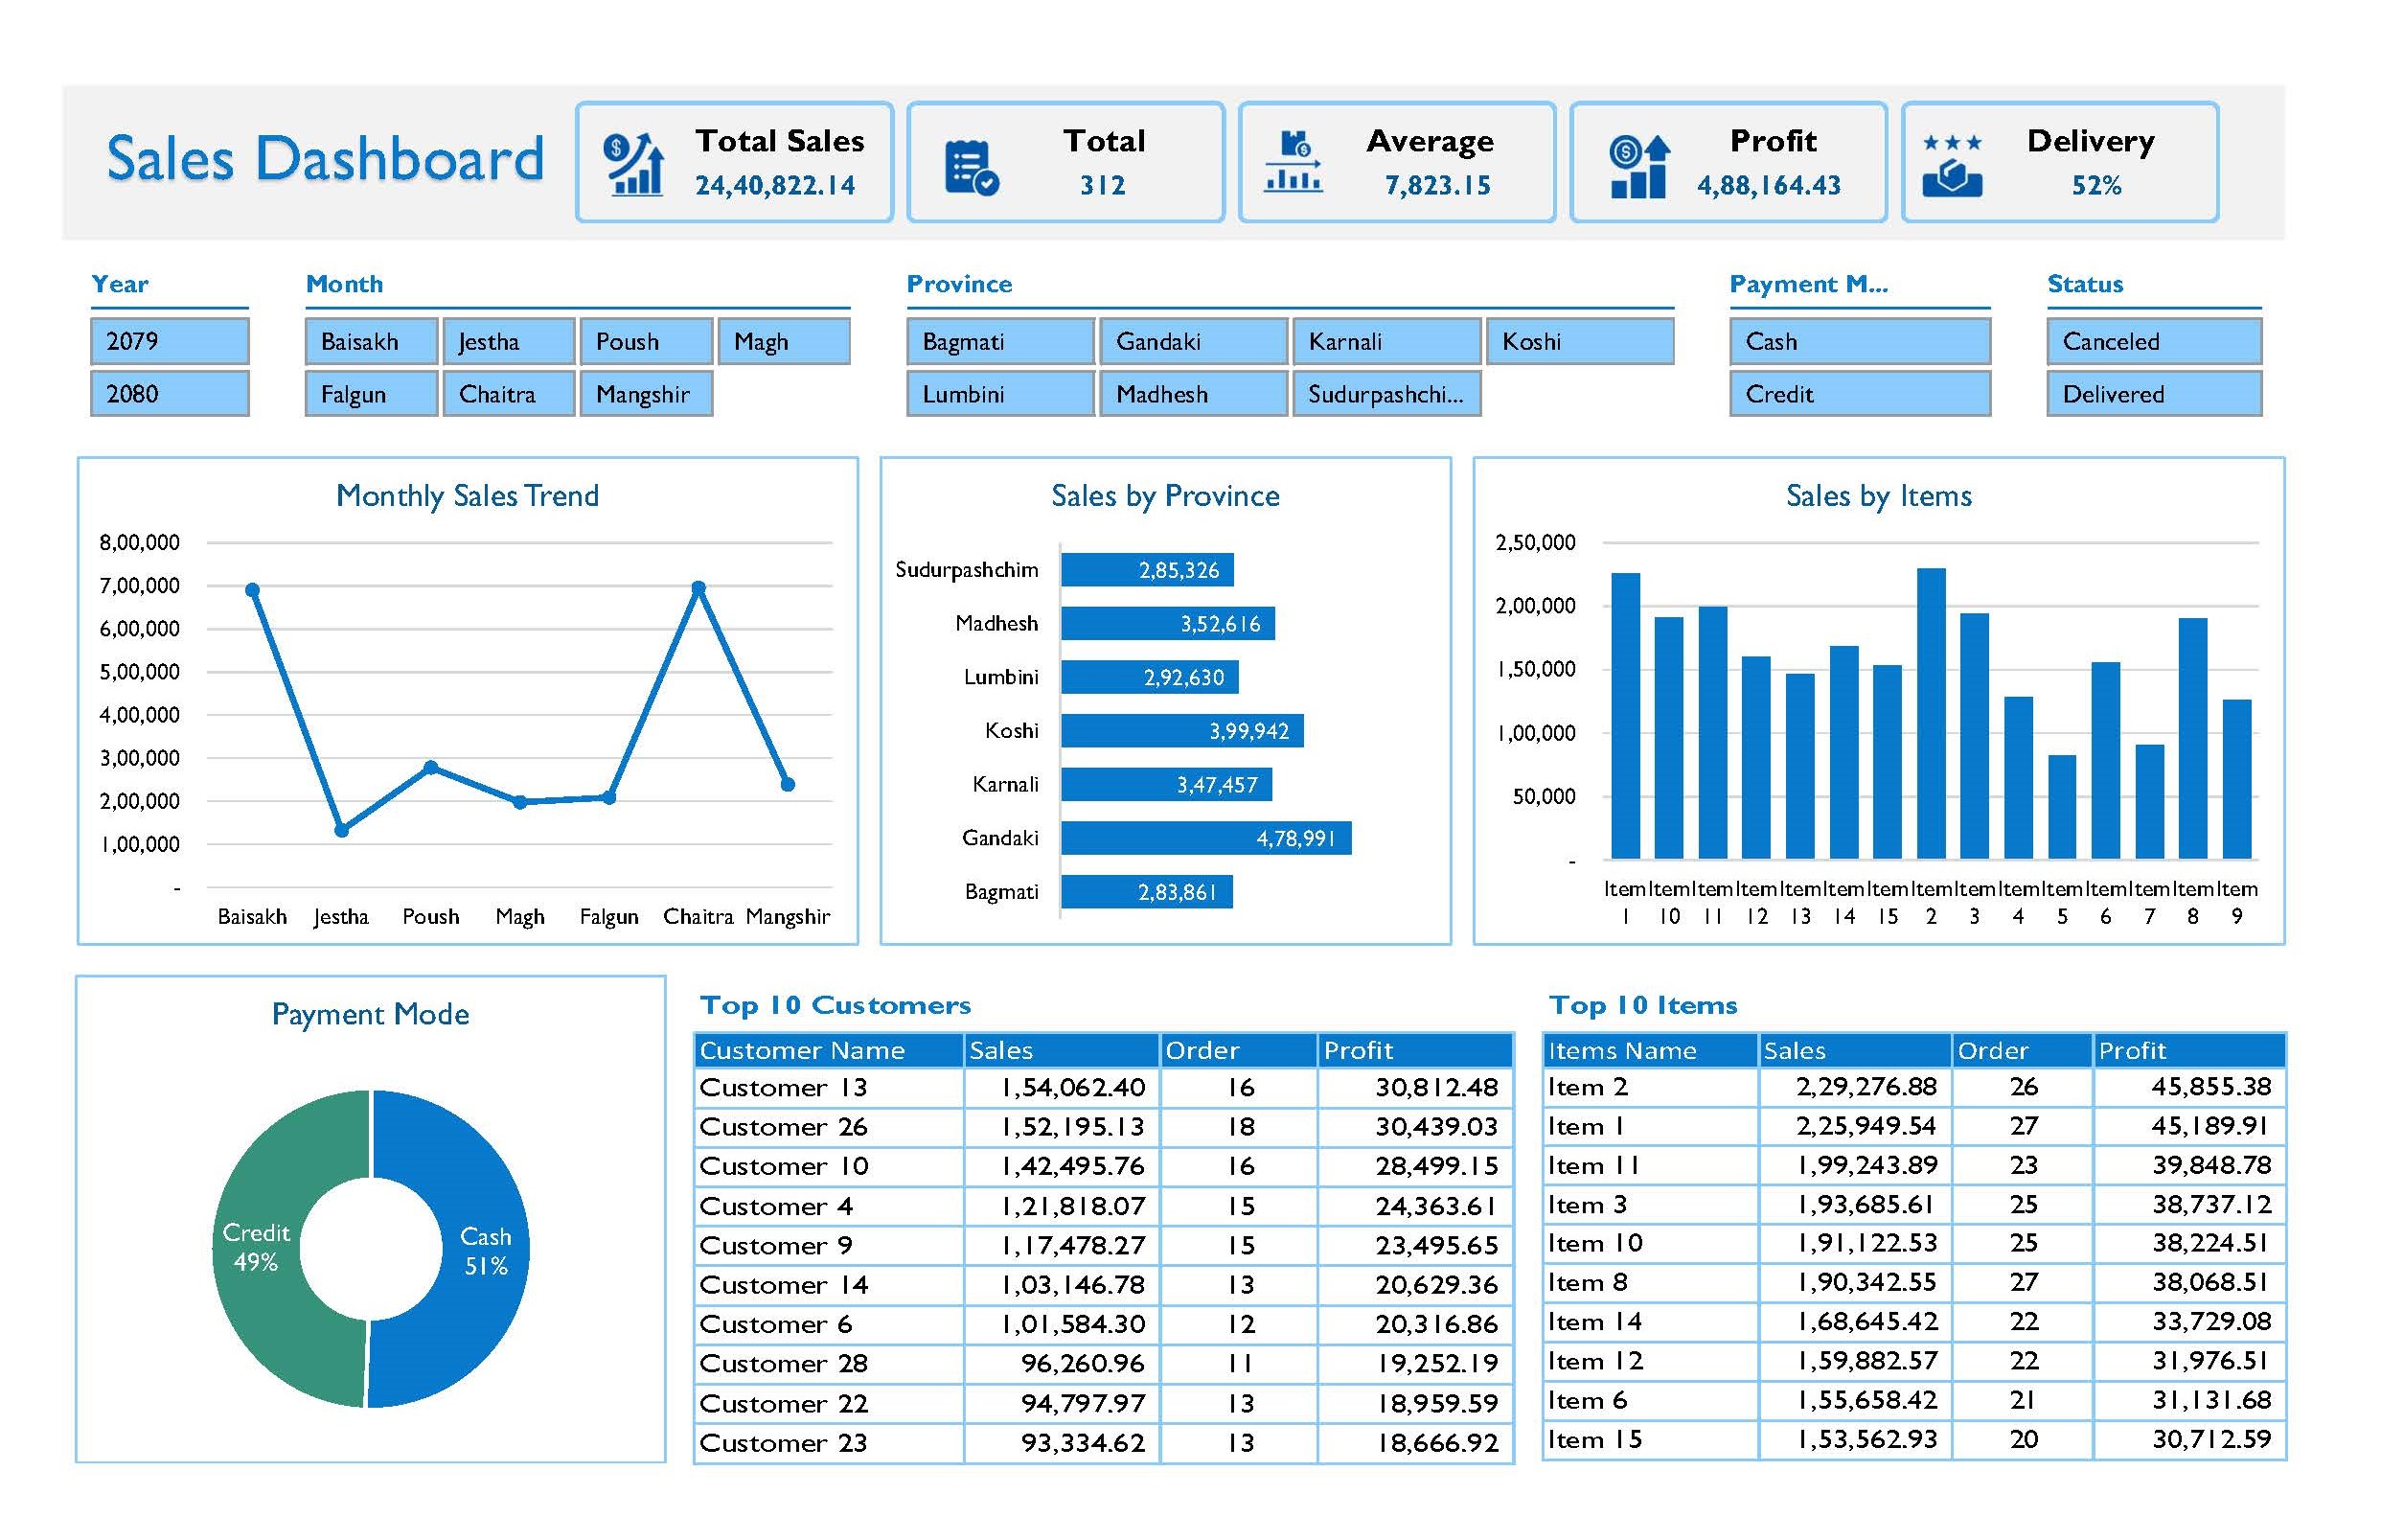Click the Monthly Sales Trend chart title

coord(468,496)
